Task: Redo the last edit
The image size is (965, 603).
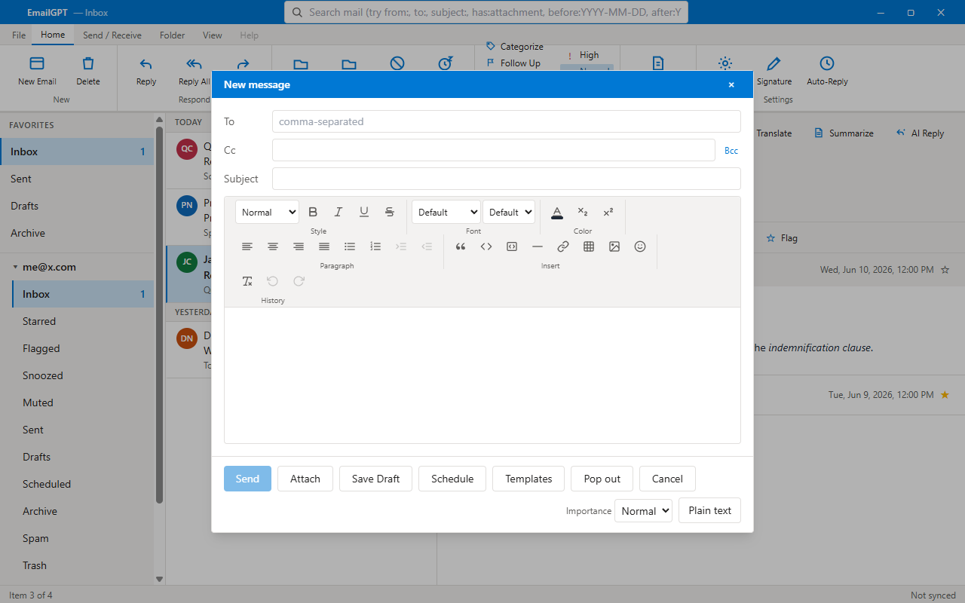Action: coord(299,281)
